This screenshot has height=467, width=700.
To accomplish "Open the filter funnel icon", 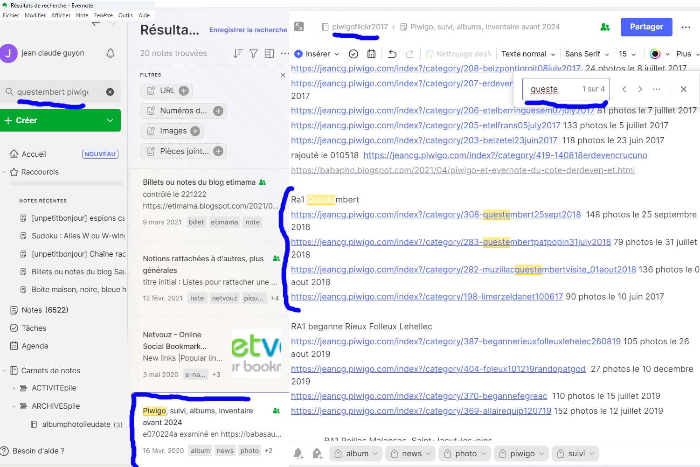I will coord(254,54).
